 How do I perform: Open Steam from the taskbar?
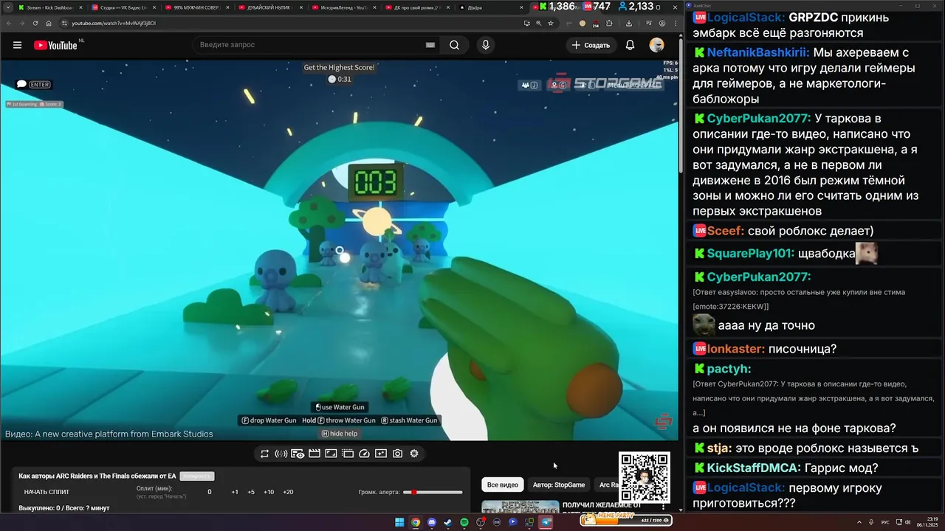pos(448,522)
